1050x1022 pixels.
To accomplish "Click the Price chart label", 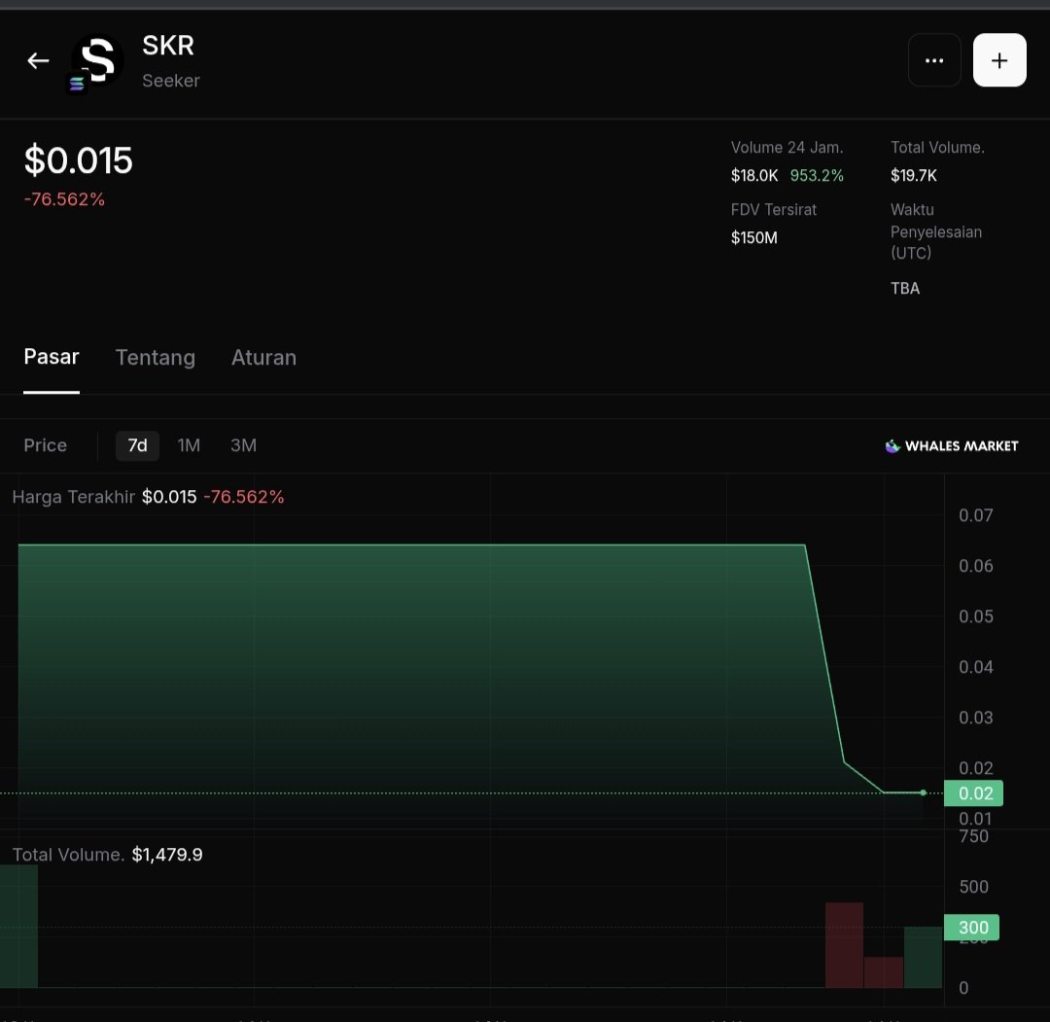I will coord(46,445).
